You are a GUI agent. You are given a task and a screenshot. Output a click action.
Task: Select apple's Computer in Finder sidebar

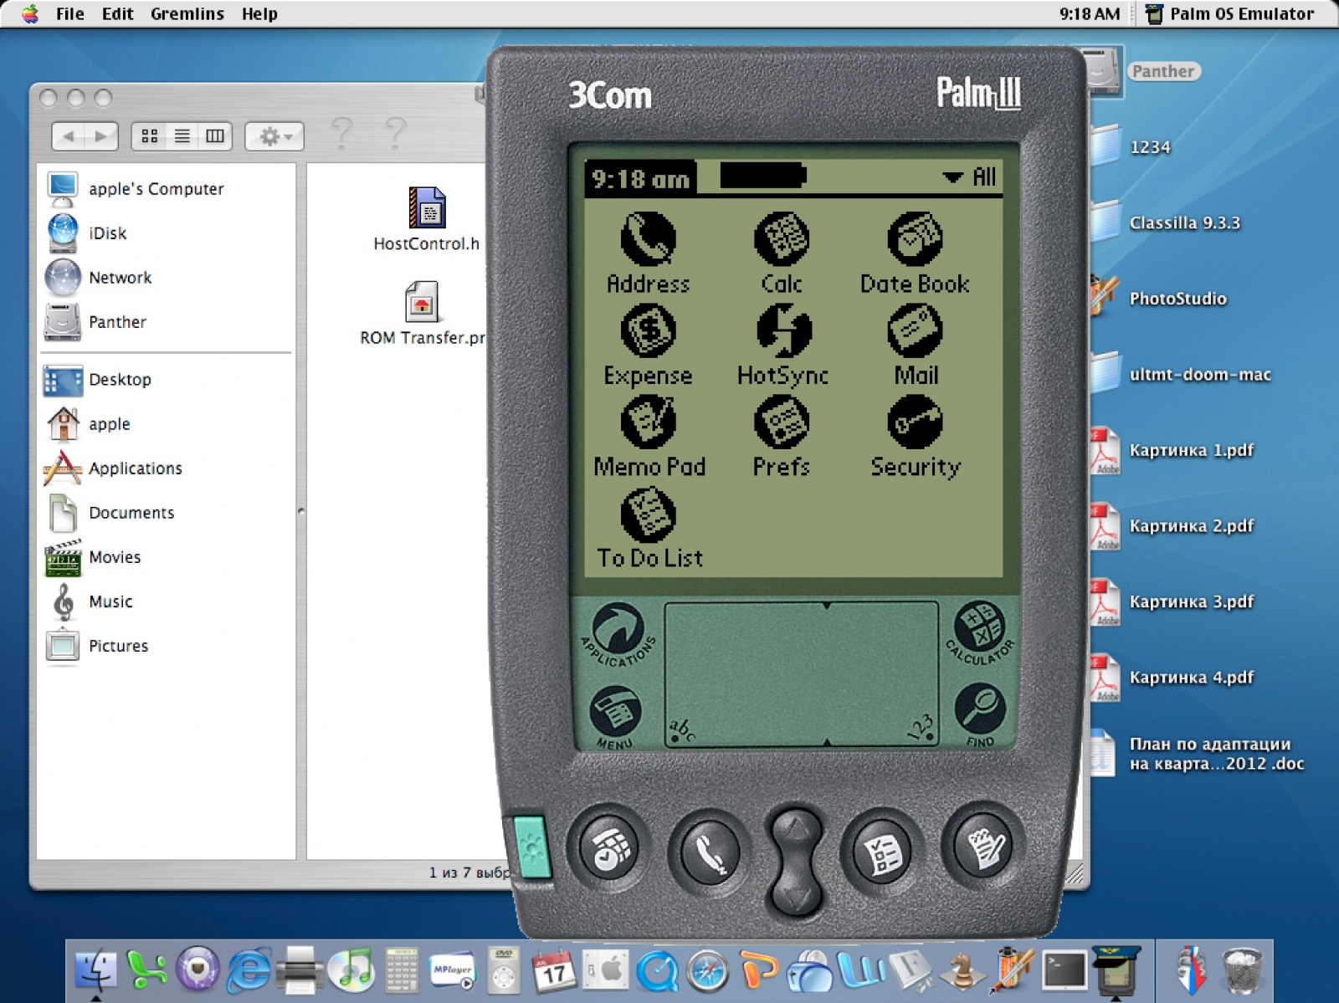(135, 189)
